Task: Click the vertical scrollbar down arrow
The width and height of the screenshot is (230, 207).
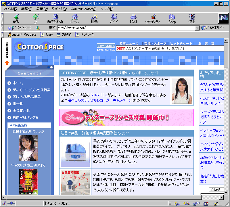Action: (x=226, y=193)
